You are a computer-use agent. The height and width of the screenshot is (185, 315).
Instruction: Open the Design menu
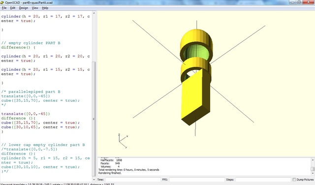pos(24,8)
